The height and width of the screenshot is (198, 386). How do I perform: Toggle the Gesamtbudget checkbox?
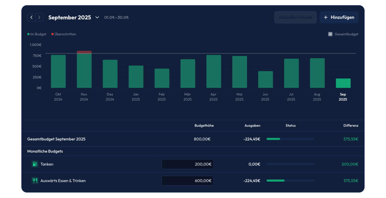click(x=330, y=34)
